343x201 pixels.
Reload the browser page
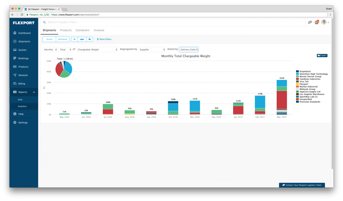coord(22,15)
